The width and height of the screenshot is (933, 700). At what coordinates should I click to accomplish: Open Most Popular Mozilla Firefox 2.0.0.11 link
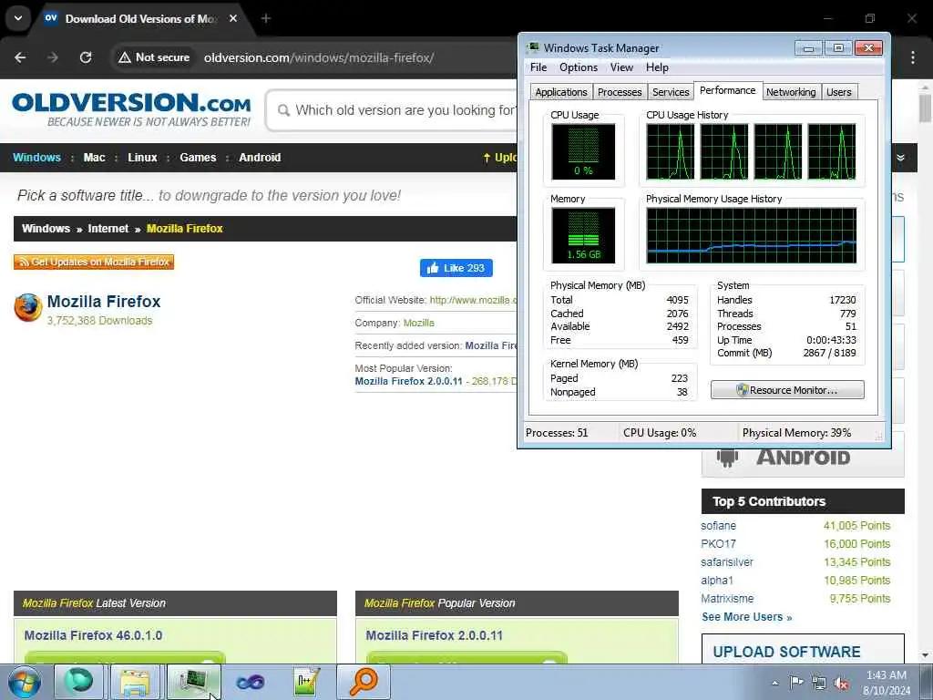click(408, 382)
